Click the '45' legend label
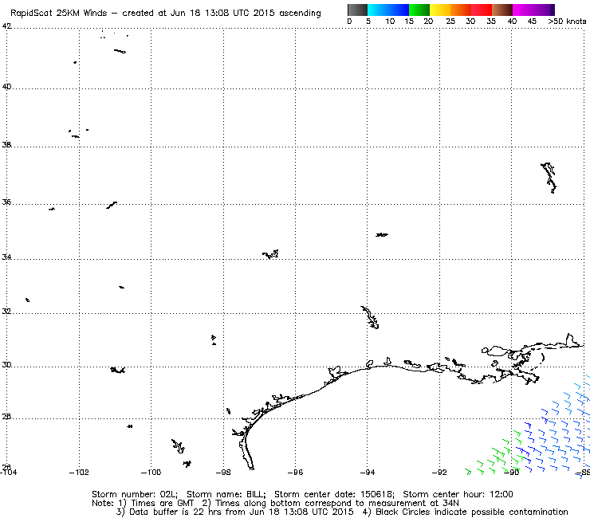Image resolution: width=590 pixels, height=518 pixels. click(x=532, y=22)
